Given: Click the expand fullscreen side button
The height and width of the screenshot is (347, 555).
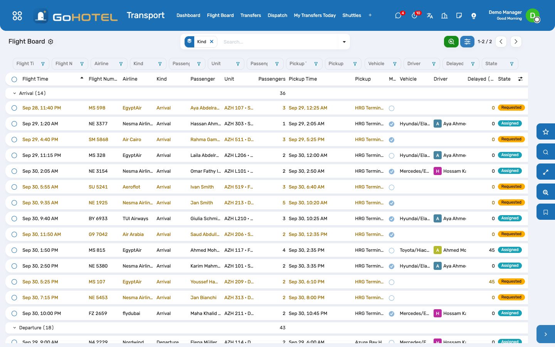Looking at the screenshot, I should coord(546,172).
